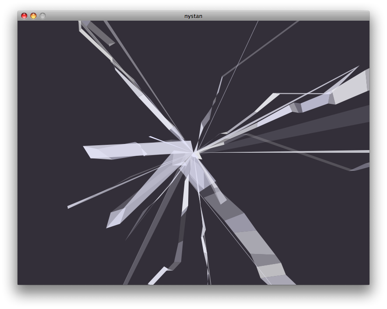387x309 pixels.
Task: Click the disabled gray zoom button
Action: 43,16
